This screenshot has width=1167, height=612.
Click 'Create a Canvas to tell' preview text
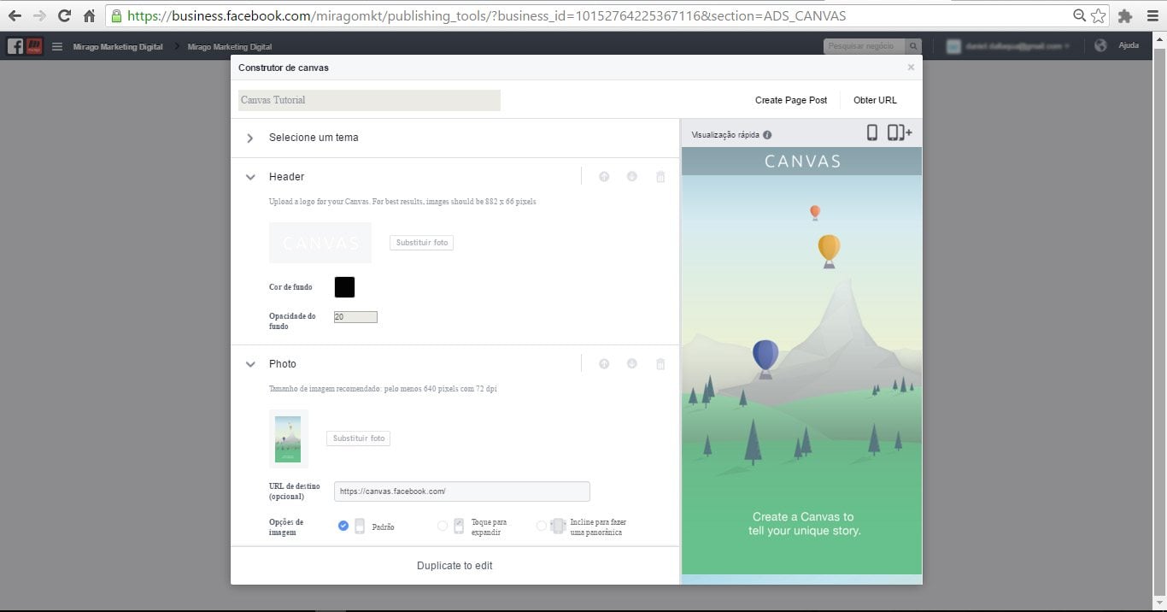(x=803, y=524)
